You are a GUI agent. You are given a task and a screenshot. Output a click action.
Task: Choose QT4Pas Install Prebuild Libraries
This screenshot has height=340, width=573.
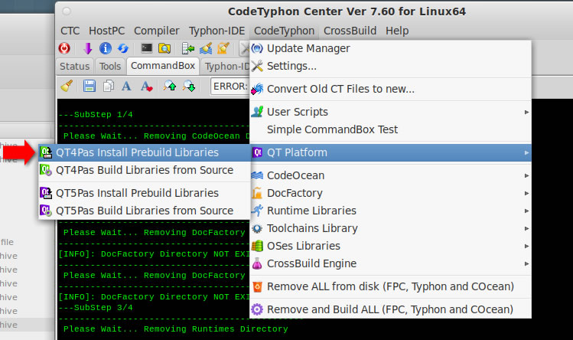(145, 152)
